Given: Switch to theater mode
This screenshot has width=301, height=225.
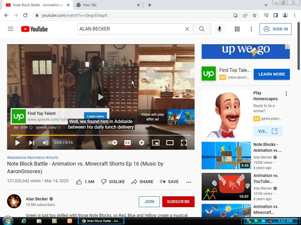Looking at the screenshot, I should tap(170, 143).
